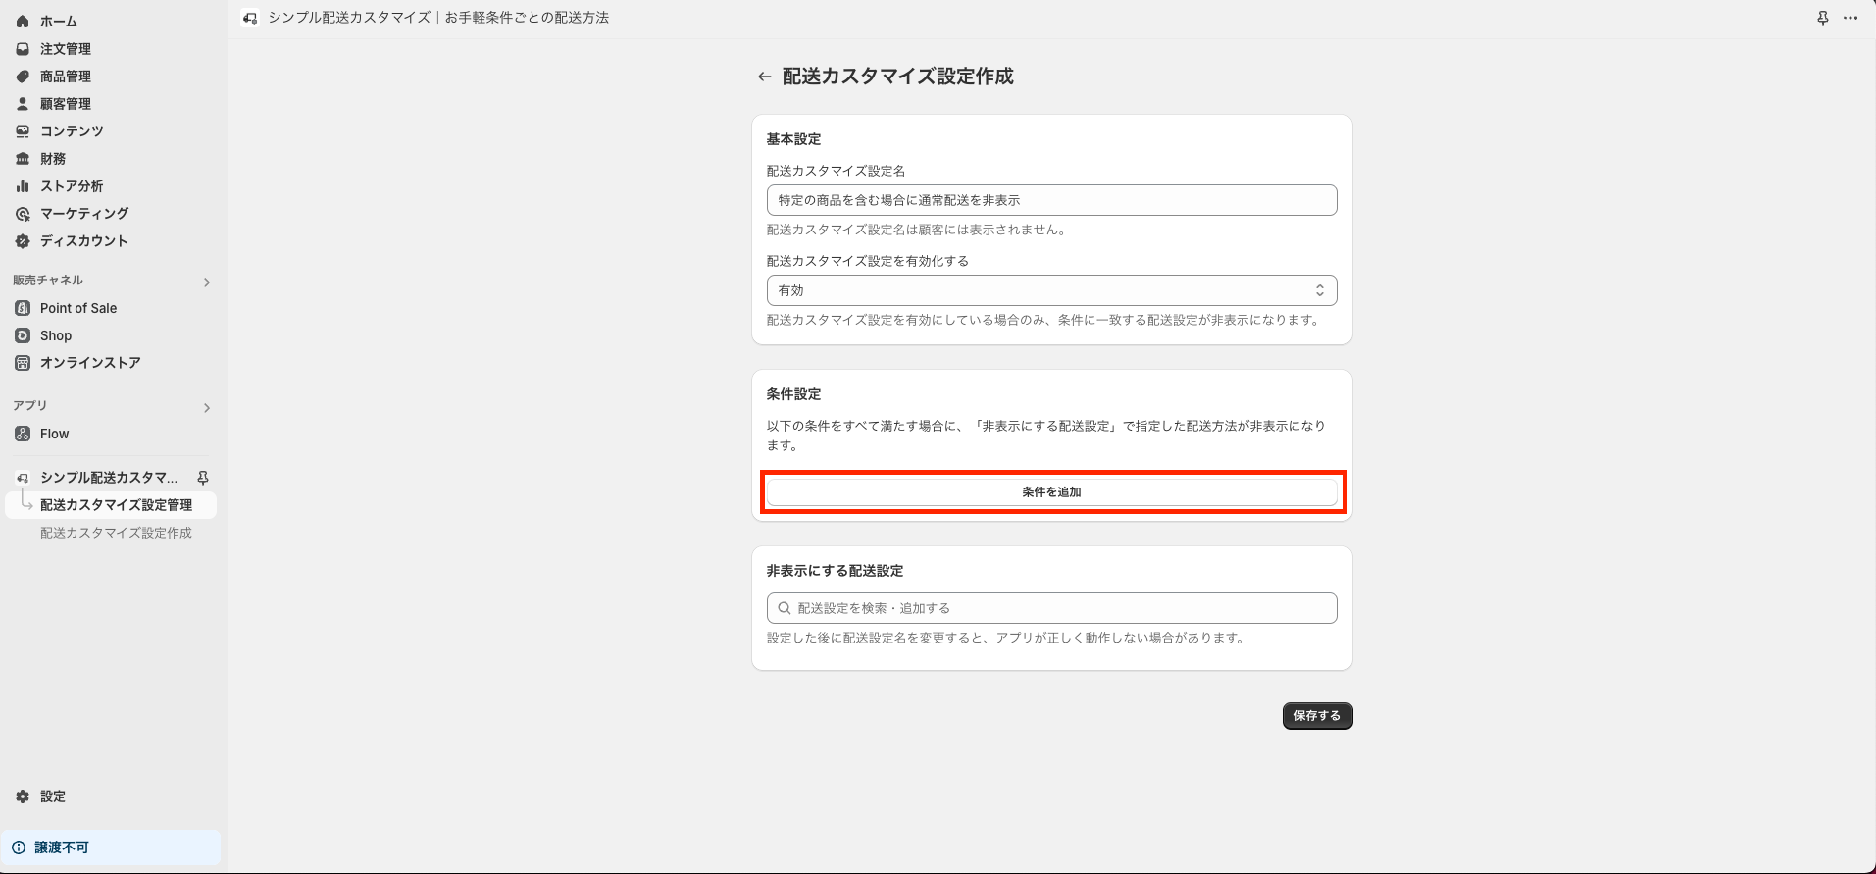Screen dimensions: 1876x874
Task: Click シンプル配送カスタマ... app name in sidebar
Action: (109, 478)
